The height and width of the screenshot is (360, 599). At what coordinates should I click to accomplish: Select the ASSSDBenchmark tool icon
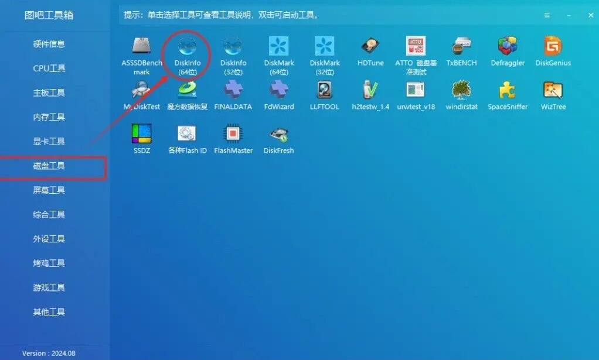tap(141, 46)
